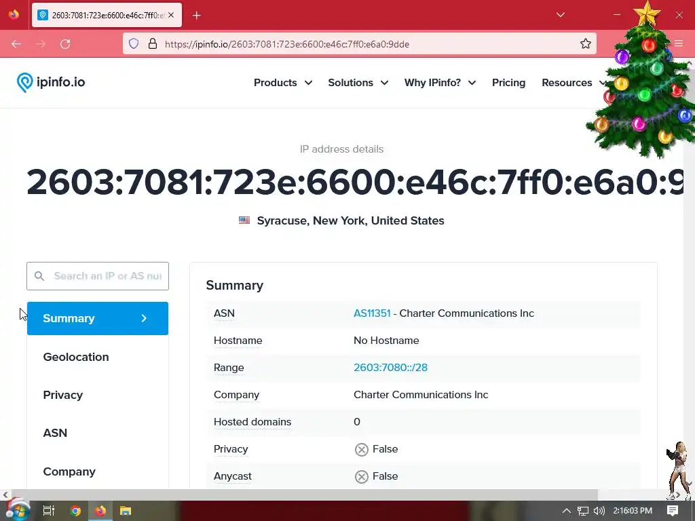Screen dimensions: 695x521
Task: Select the Summary sidebar tab
Action: (98, 319)
